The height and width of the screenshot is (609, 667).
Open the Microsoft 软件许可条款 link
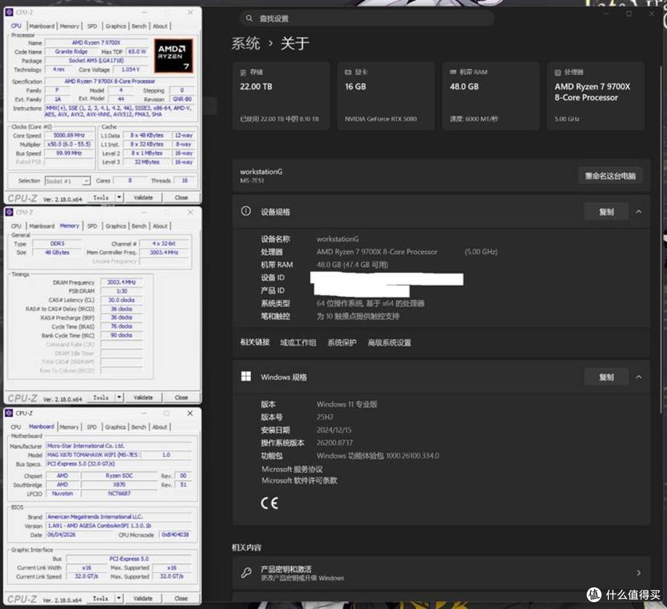point(299,480)
